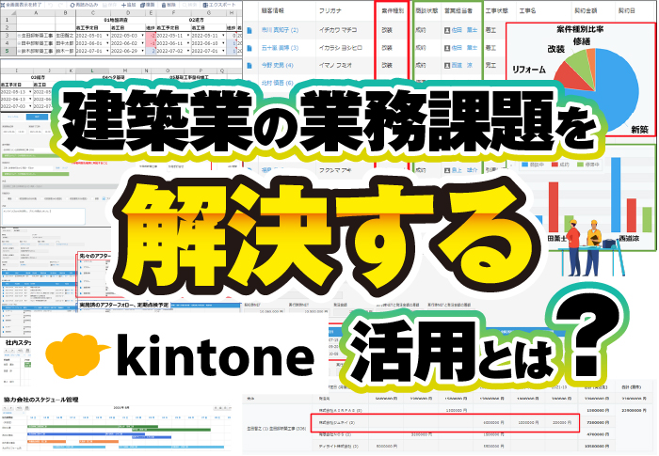659x456 pixels.
Task: Open customer link 北村 (6)
Action: pos(278,83)
